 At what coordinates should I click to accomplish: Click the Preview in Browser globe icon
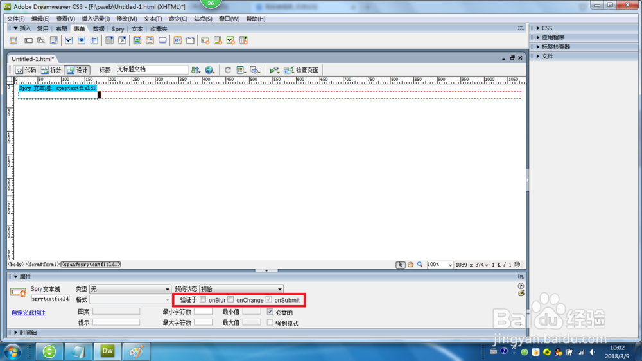click(x=210, y=70)
